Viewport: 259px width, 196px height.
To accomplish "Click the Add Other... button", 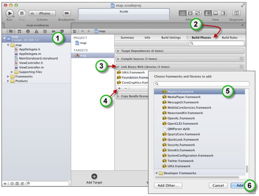I will tap(168, 185).
